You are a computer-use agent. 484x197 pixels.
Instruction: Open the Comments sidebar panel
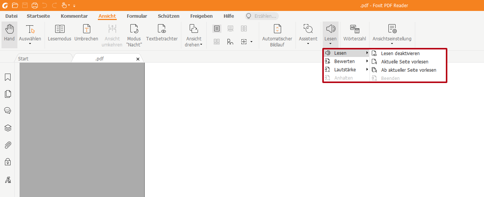8,111
